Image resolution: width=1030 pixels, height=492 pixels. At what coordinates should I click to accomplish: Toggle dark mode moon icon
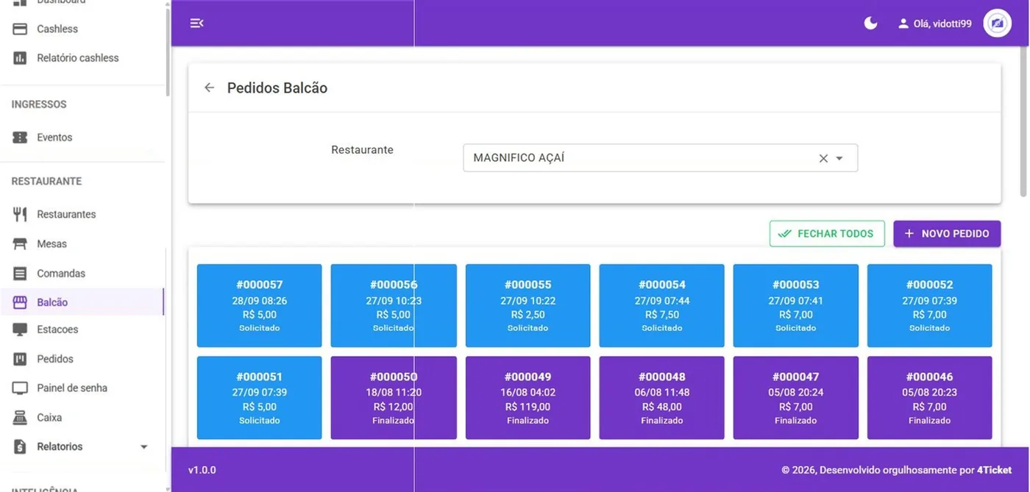point(870,24)
